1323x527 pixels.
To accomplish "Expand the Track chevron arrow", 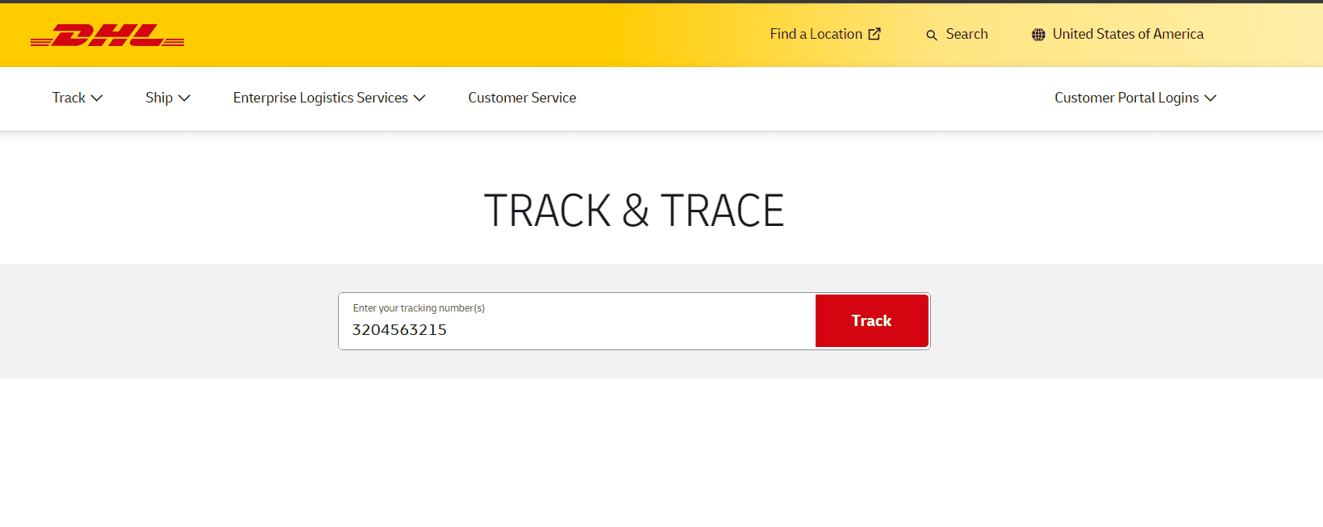I will point(97,98).
